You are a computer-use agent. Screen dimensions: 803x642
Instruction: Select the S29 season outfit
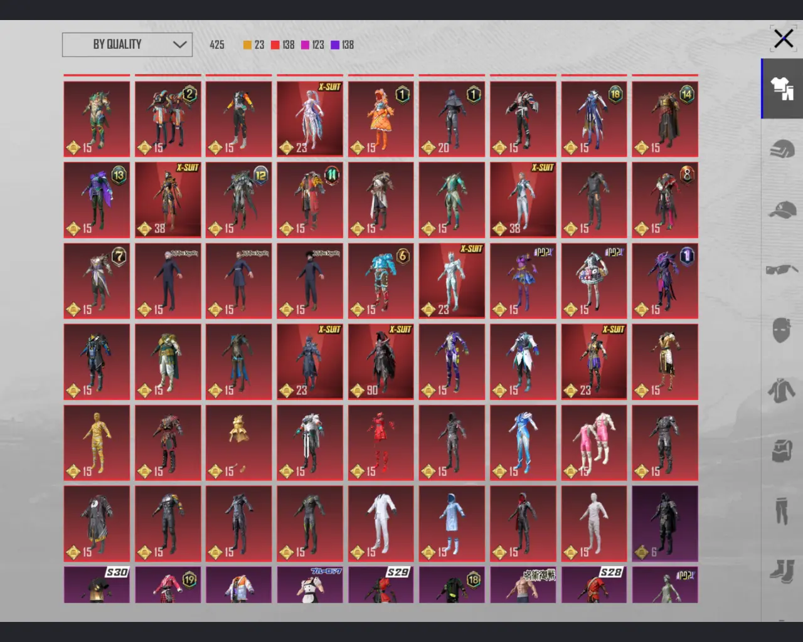point(381,585)
